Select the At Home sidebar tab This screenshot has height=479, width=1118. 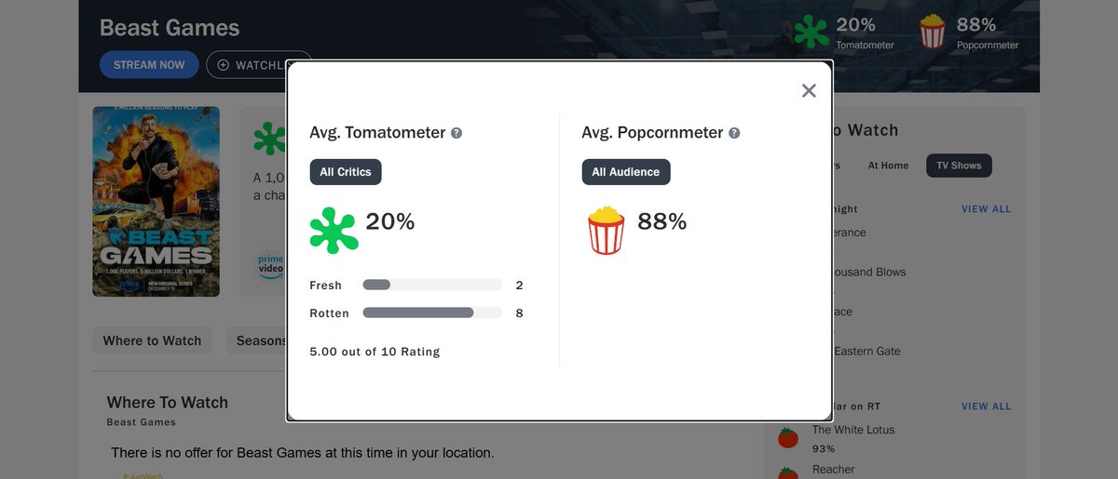888,166
